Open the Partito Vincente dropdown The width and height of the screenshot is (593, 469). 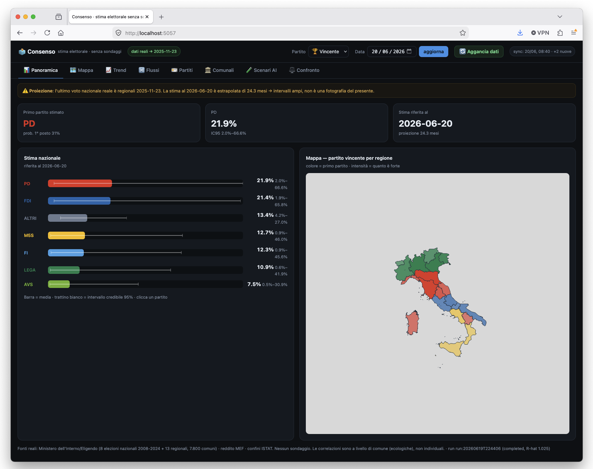tap(328, 52)
